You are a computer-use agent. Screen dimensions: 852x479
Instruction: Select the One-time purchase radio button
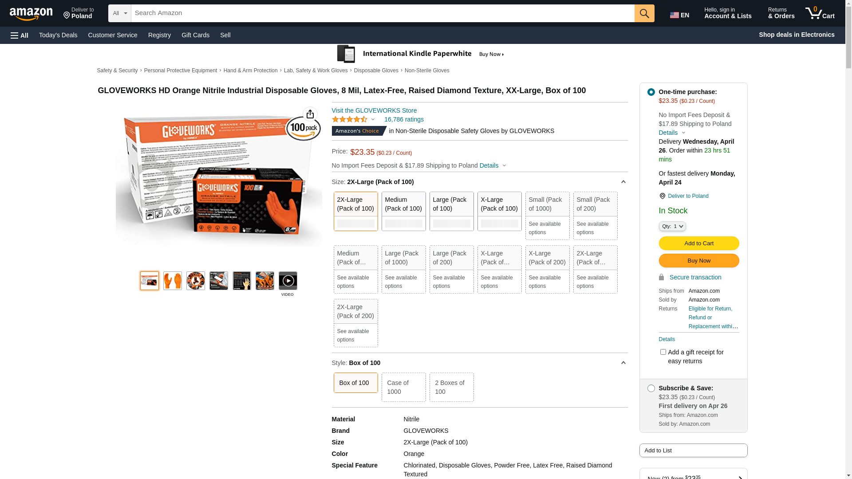pyautogui.click(x=651, y=92)
